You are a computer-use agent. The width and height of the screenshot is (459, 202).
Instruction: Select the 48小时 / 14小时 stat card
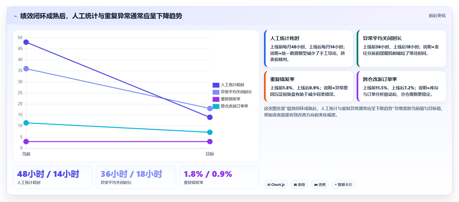(x=52, y=177)
